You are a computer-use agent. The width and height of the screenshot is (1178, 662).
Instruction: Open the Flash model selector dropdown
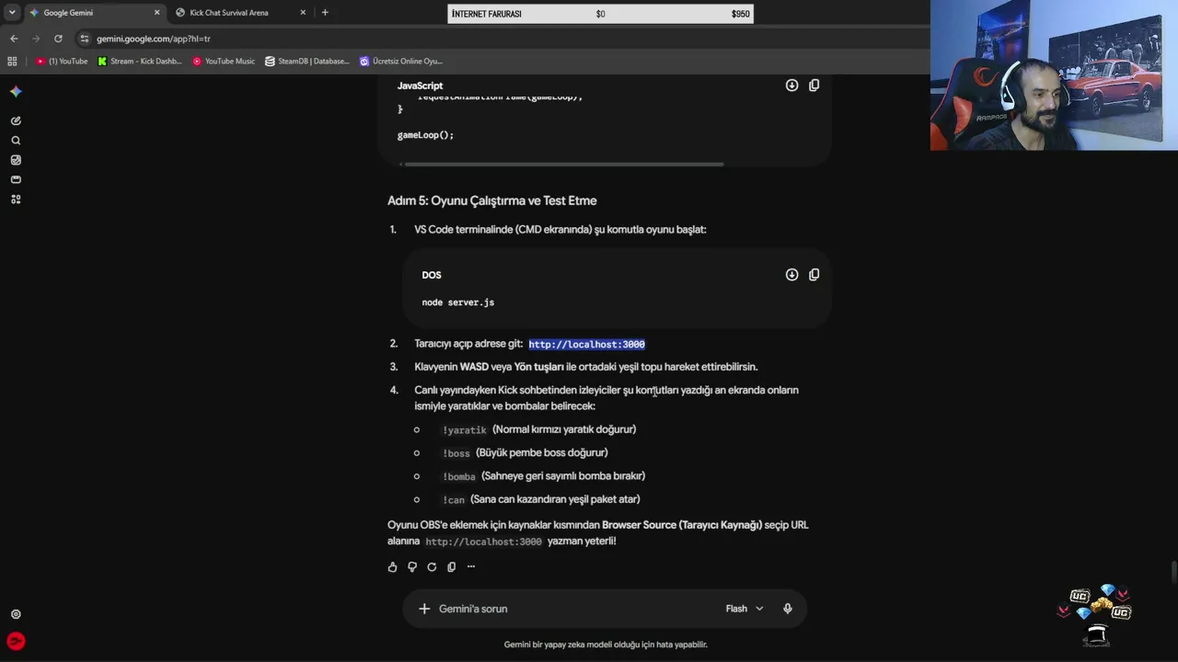pyautogui.click(x=745, y=609)
